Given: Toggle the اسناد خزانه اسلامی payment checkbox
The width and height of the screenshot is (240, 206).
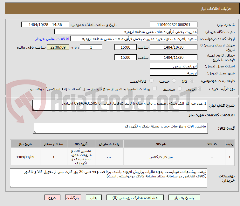Looking at the screenshot, I should point(154,88).
